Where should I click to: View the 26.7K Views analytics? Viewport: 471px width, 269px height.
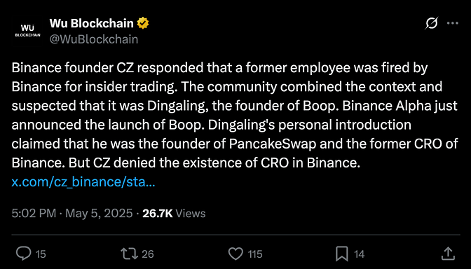(174, 213)
